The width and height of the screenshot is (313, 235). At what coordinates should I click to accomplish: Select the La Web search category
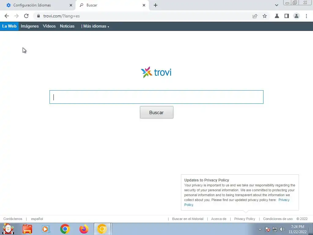point(9,26)
